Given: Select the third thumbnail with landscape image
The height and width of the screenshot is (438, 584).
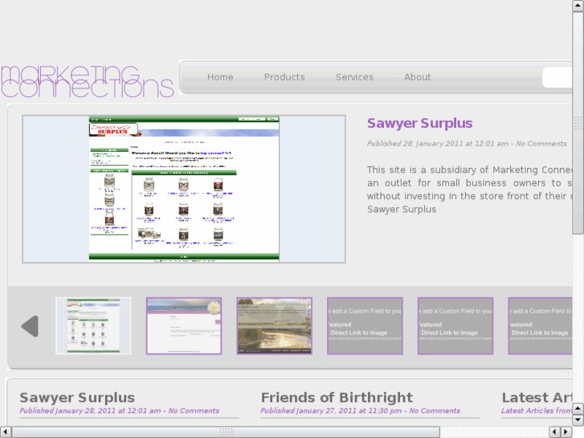Looking at the screenshot, I should point(275,325).
